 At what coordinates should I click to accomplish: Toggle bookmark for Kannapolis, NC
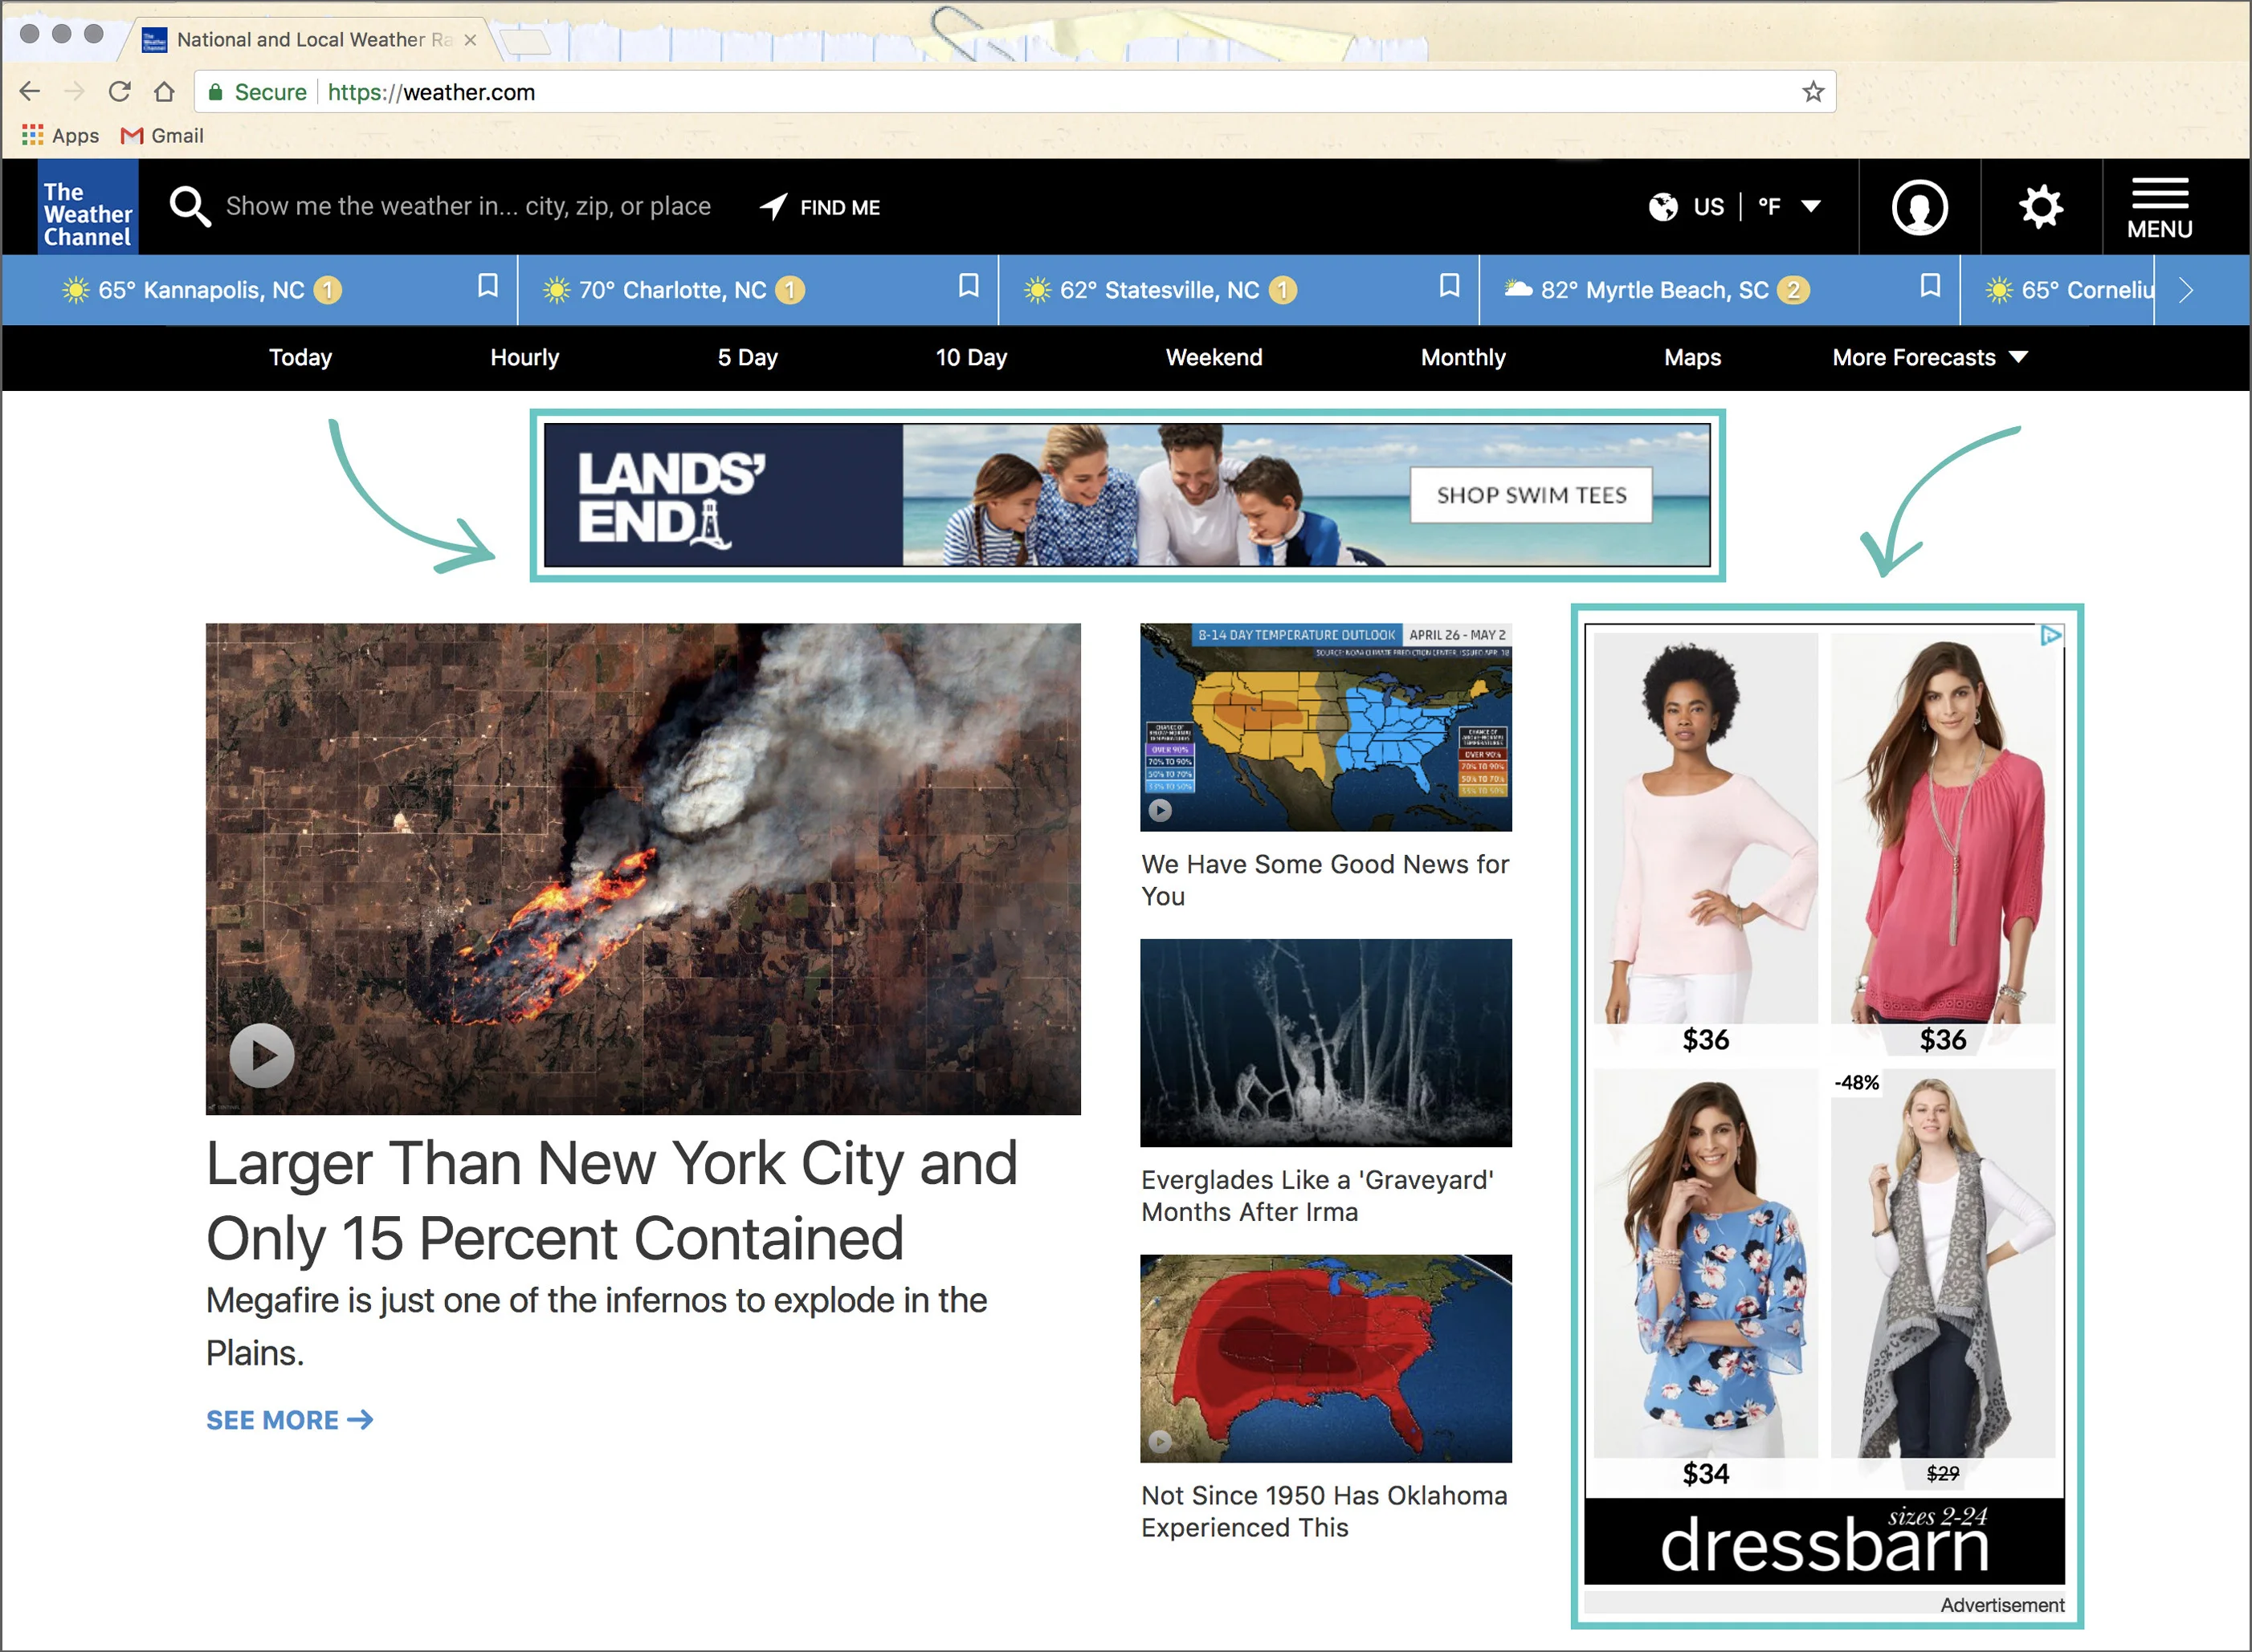click(488, 286)
